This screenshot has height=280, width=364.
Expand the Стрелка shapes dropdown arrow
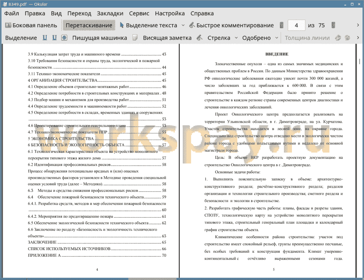tap(236, 38)
